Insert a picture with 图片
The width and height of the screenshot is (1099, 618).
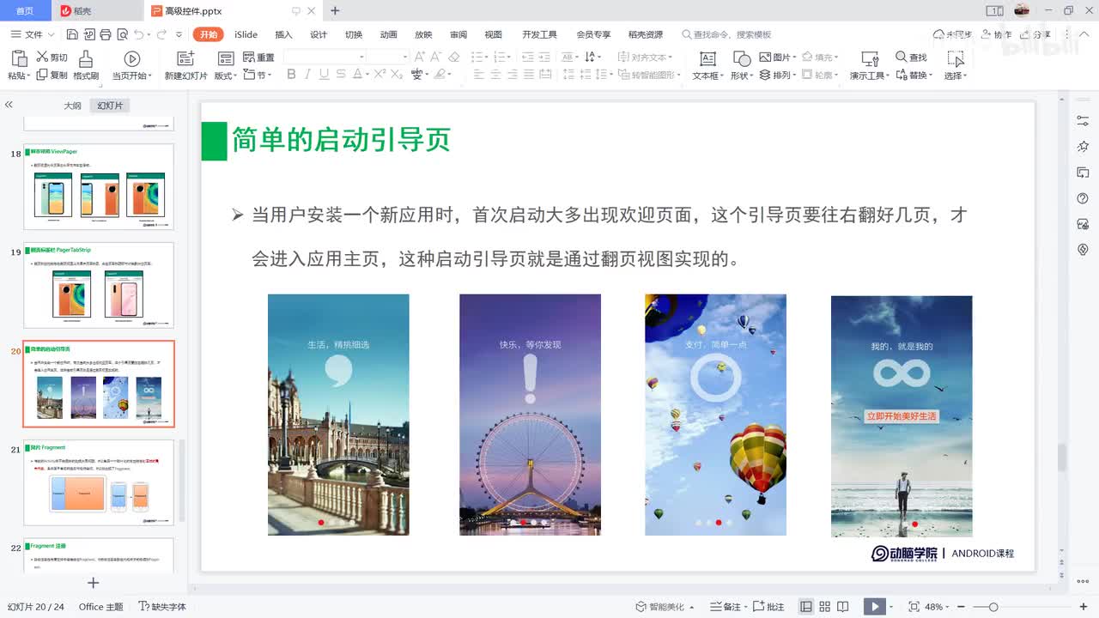(x=778, y=58)
